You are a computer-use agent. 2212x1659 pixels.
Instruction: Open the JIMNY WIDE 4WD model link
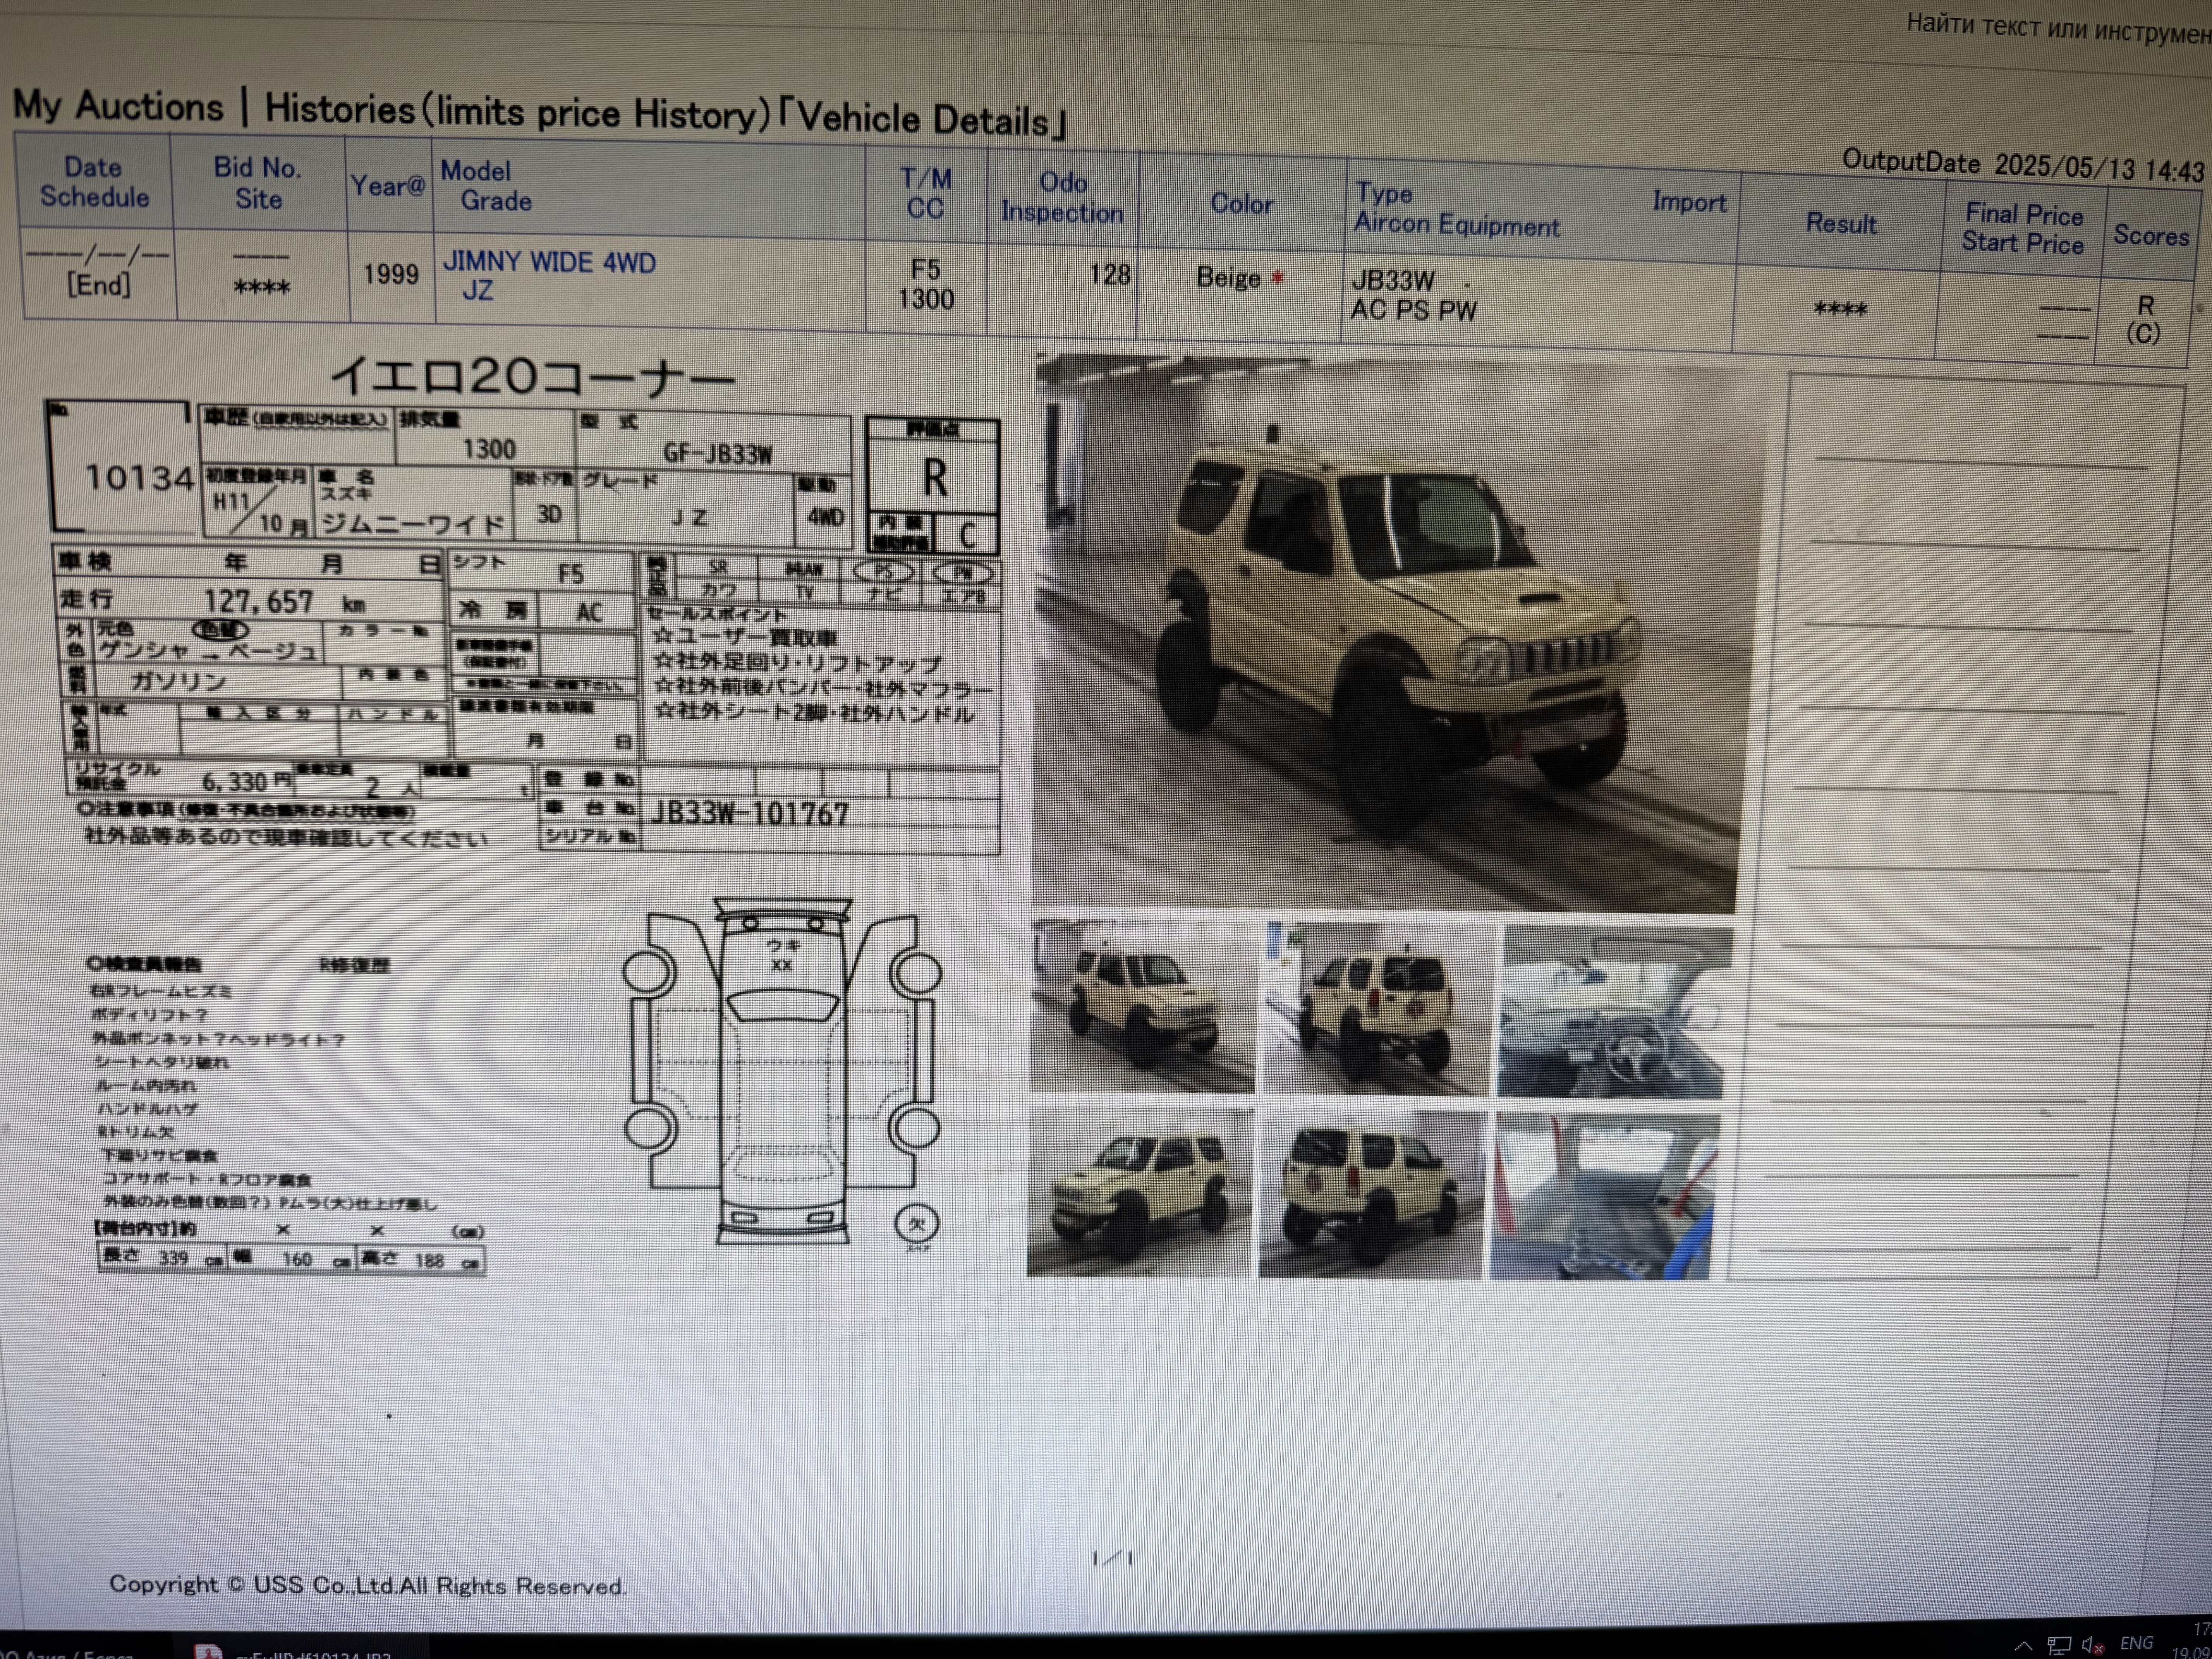(x=549, y=263)
